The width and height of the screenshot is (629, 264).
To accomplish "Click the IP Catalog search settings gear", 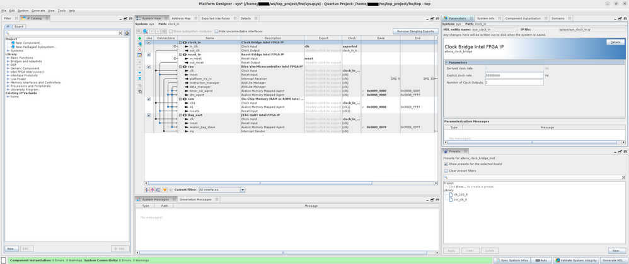I will click(127, 33).
